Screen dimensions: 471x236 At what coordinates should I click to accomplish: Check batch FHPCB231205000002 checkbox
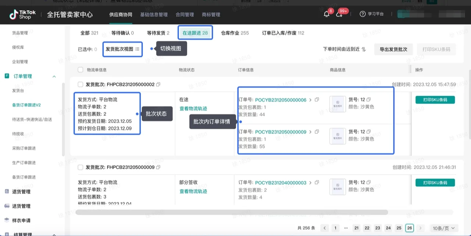pos(80,84)
